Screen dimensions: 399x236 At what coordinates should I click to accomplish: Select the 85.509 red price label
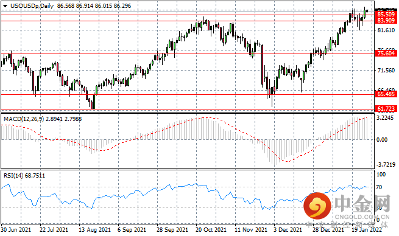(386, 15)
